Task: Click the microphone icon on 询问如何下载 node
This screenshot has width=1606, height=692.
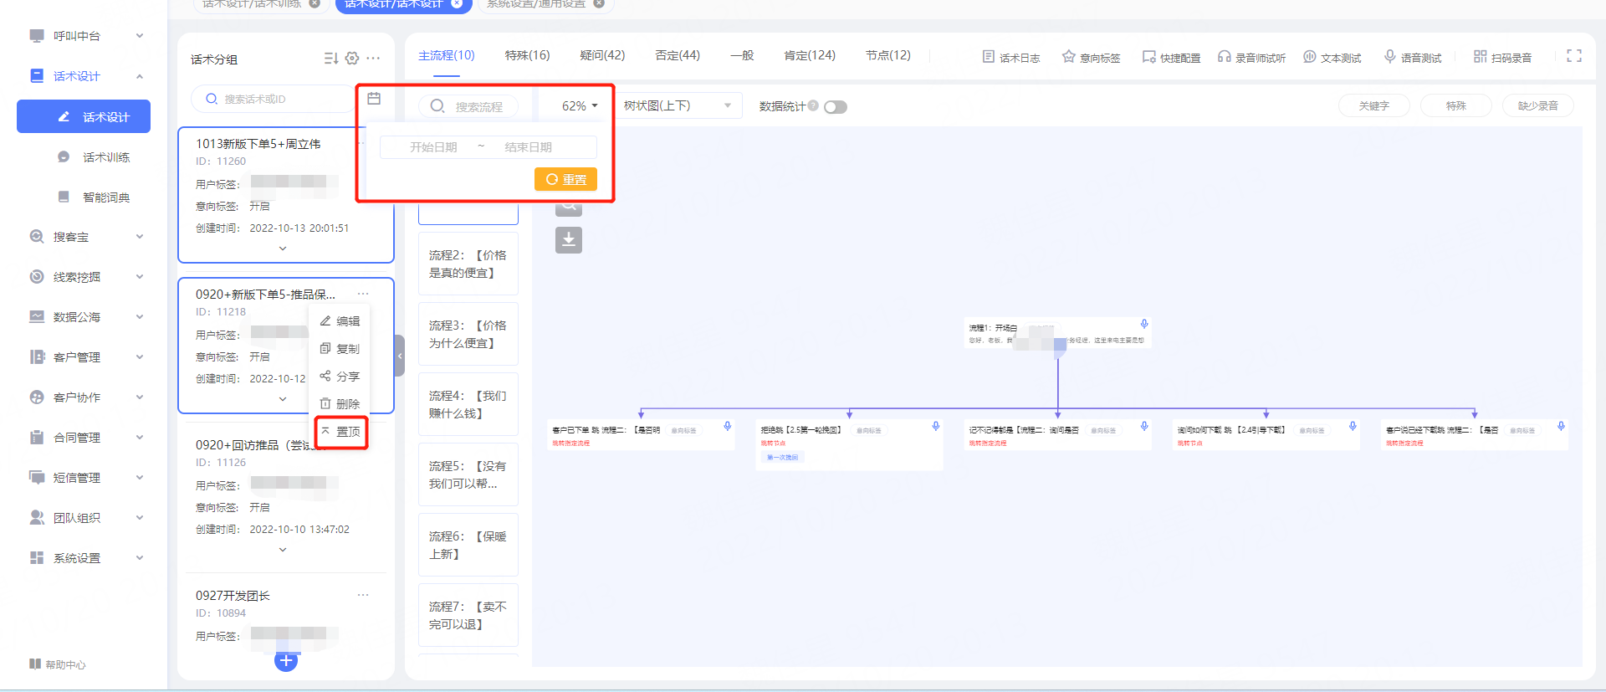Action: tap(1353, 426)
